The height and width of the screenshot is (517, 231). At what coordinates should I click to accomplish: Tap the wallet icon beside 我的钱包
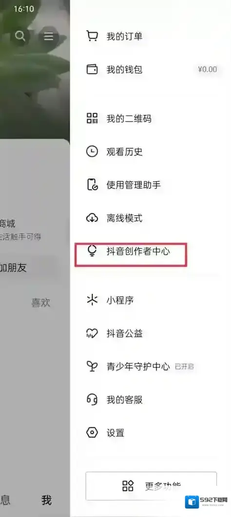92,69
